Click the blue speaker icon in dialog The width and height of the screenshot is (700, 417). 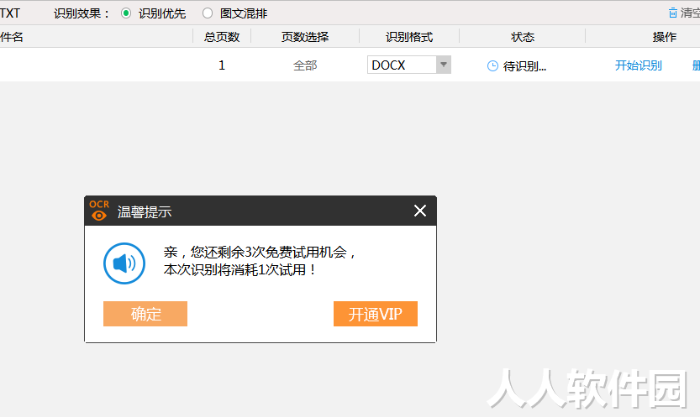click(x=124, y=263)
